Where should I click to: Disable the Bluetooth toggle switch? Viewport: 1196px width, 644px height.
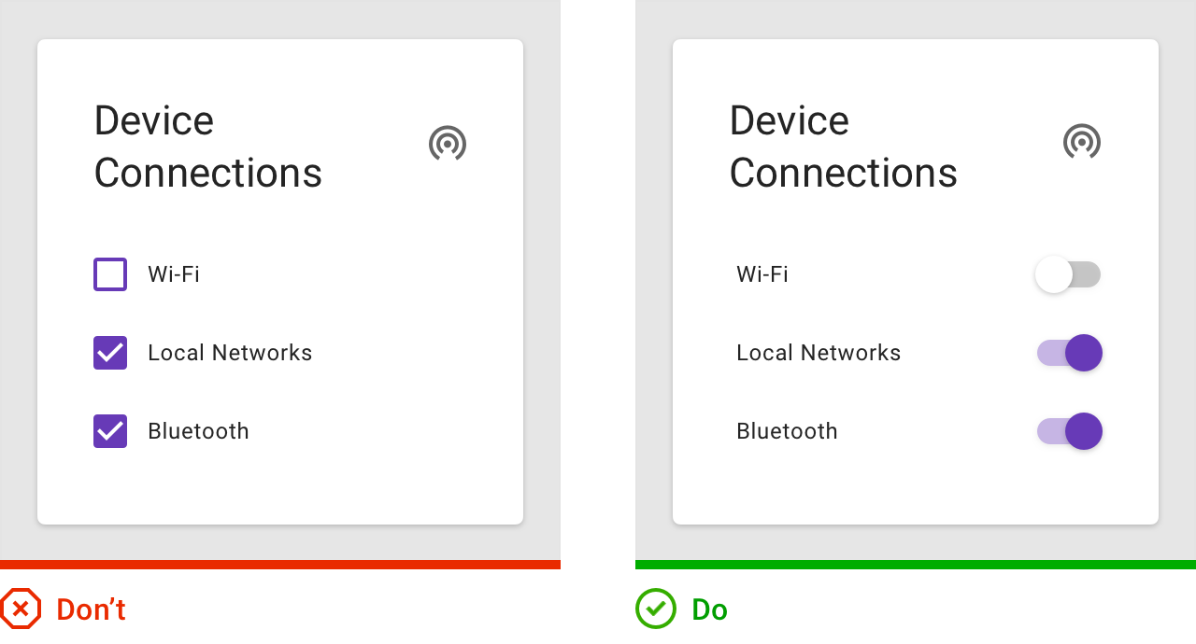coord(1070,431)
